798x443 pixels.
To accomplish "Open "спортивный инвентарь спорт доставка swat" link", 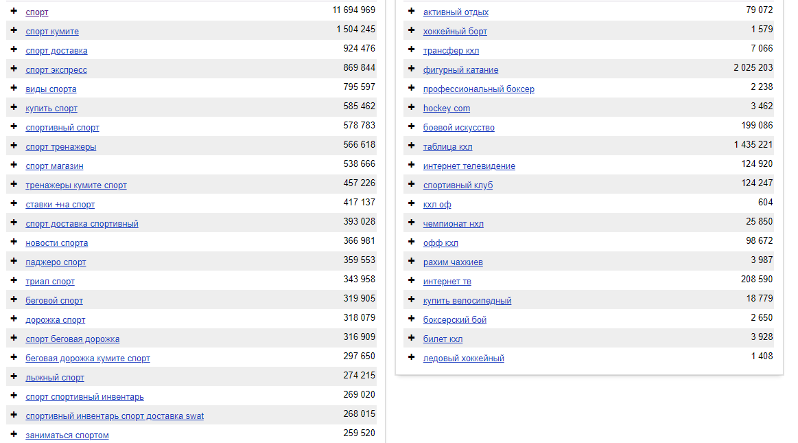I will pyautogui.click(x=115, y=416).
